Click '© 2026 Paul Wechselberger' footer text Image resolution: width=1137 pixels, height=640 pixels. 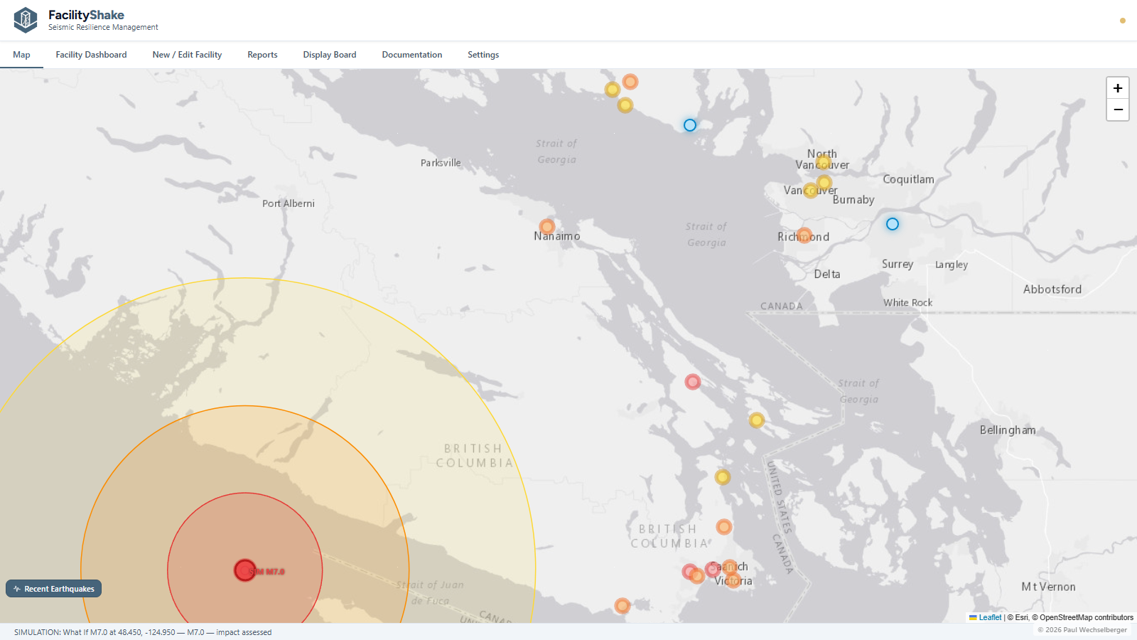click(x=1082, y=630)
